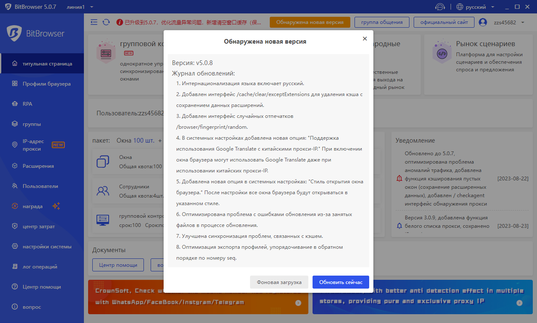Open the титульная страница home icon
Image resolution: width=537 pixels, height=323 pixels.
pos(15,64)
